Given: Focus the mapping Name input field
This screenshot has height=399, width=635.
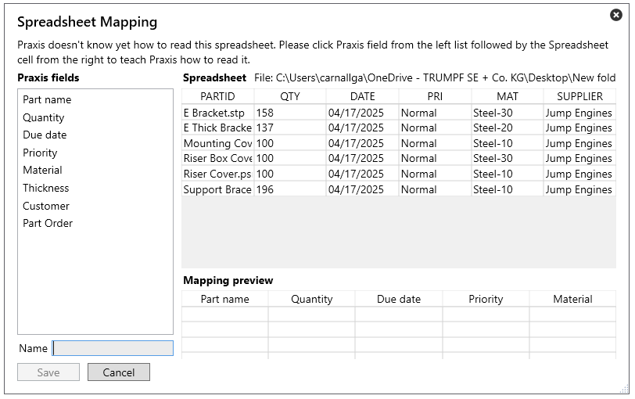Looking at the screenshot, I should pos(113,348).
